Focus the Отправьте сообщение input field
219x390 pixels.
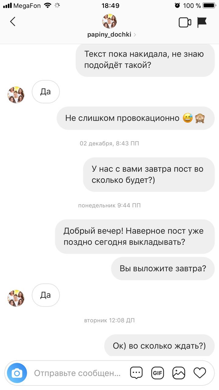pyautogui.click(x=77, y=373)
